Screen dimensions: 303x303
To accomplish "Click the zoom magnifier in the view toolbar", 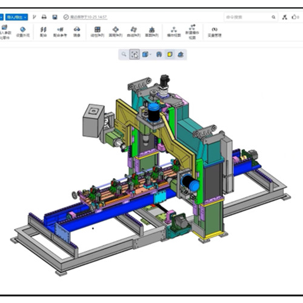I will pos(124,54).
